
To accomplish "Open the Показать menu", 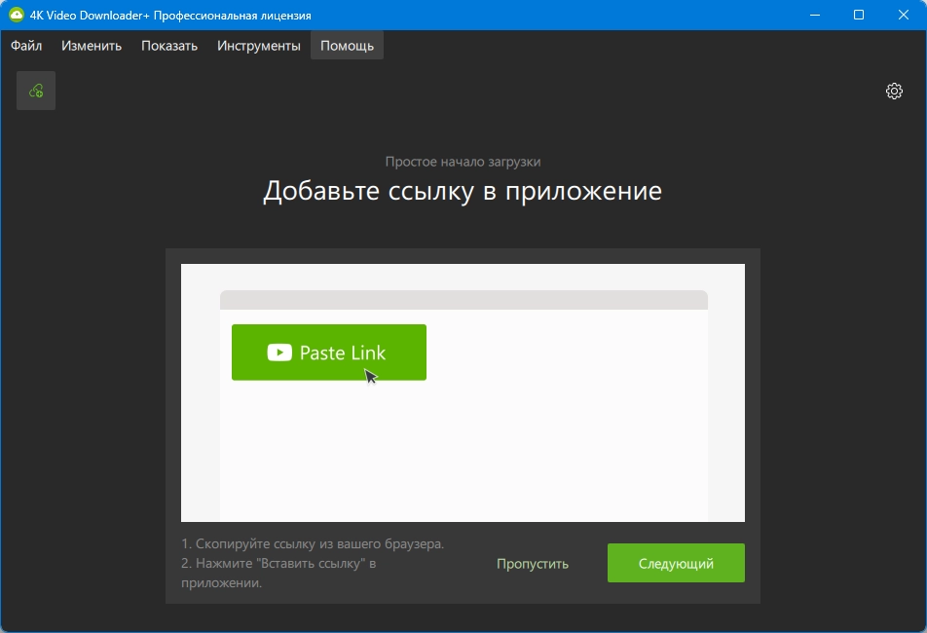I will click(169, 46).
